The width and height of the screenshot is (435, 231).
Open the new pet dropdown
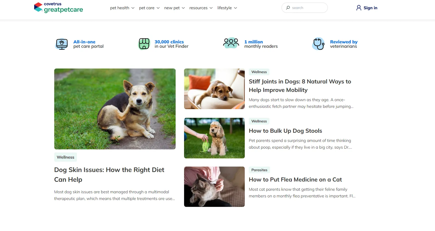(175, 8)
